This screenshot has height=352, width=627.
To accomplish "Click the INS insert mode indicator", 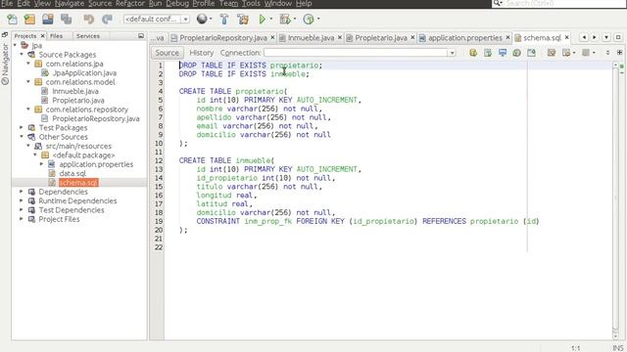I will coord(618,348).
